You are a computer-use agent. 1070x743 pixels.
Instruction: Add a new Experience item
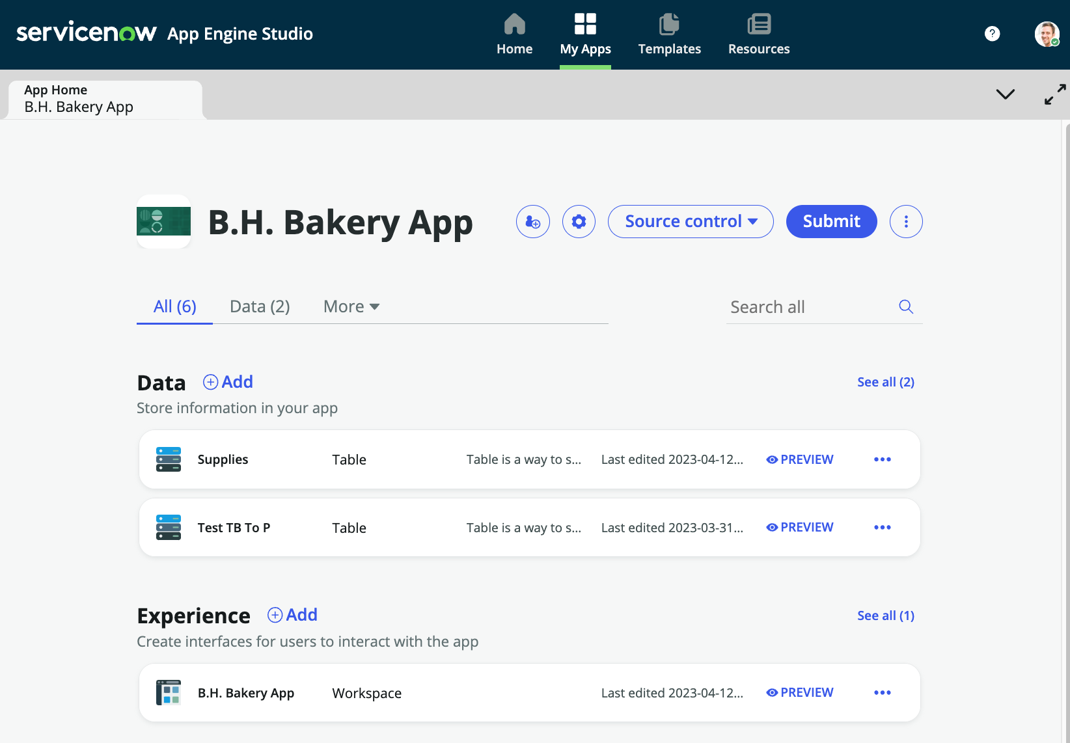click(292, 615)
